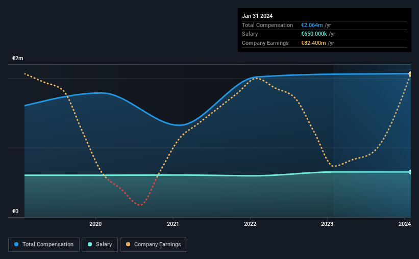The image size is (419, 259).
Task: Click the Total Compensation tooltip row label
Action: [267, 25]
